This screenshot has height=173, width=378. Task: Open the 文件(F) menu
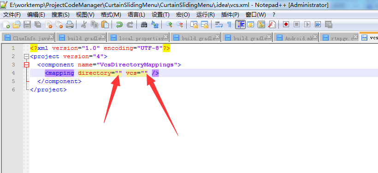pyautogui.click(x=12, y=15)
